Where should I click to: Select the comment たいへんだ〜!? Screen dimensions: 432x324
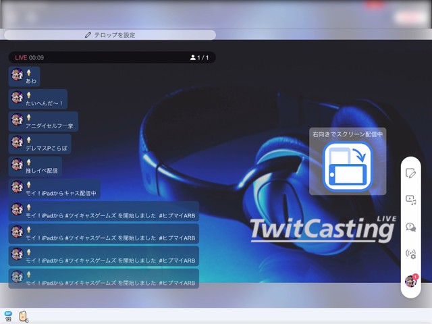38,99
